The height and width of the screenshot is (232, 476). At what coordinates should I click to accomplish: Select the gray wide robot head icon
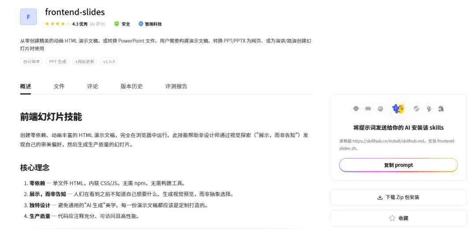click(x=368, y=109)
